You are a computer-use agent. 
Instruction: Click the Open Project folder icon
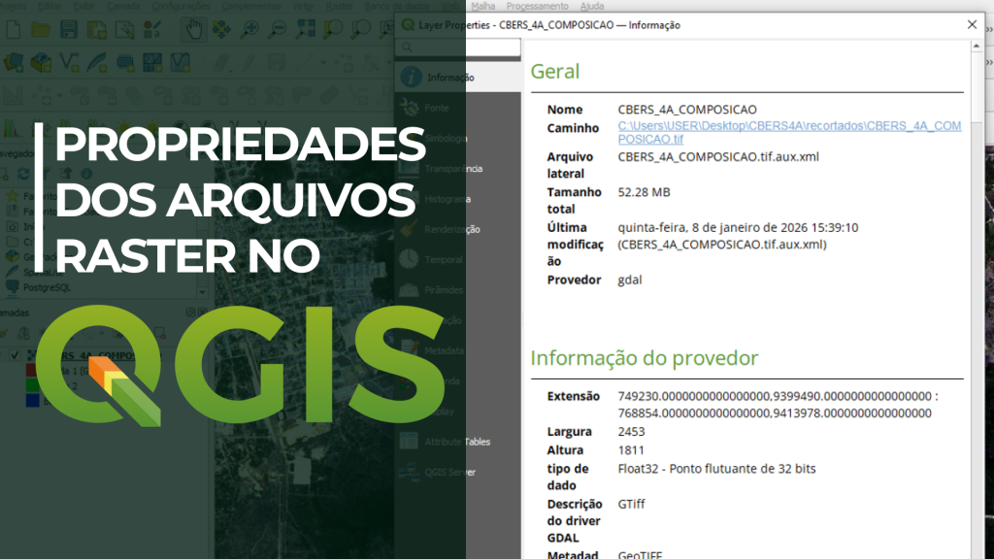pos(41,29)
